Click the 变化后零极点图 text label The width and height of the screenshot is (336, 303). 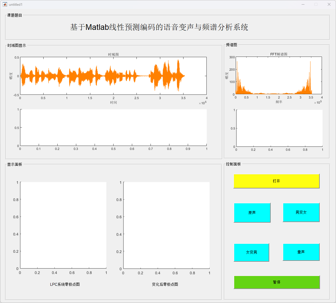coord(165,284)
